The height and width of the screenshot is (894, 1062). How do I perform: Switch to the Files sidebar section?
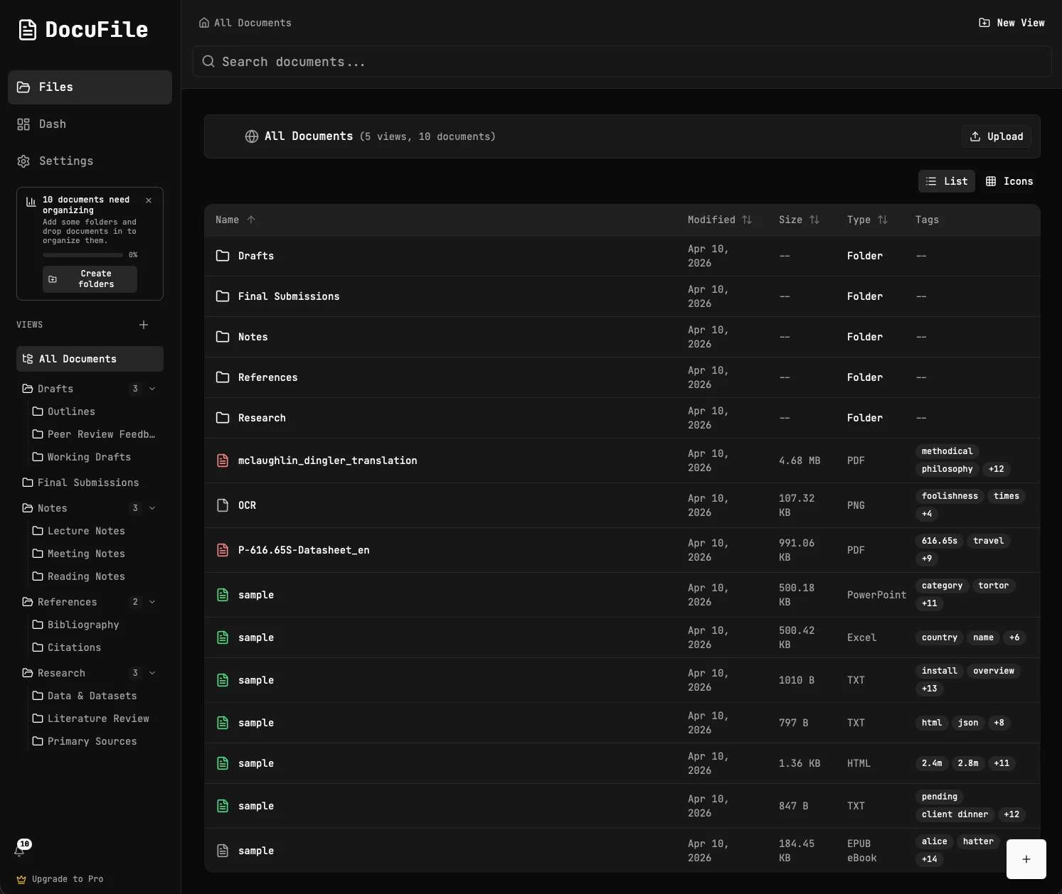(x=89, y=87)
